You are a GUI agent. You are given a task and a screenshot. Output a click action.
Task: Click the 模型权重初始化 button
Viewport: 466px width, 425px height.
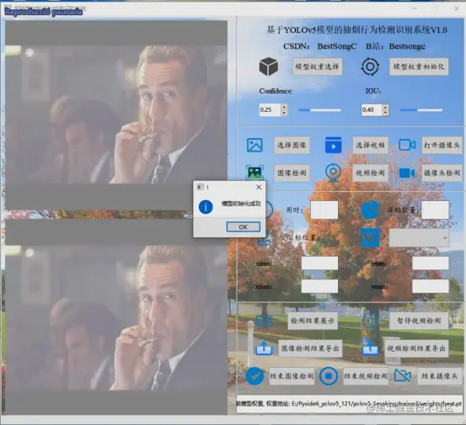click(419, 66)
